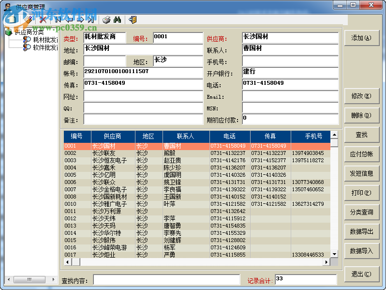This screenshot has height=290, width=386.
Task: Click the empty 邮编 input field
Action: [x=104, y=61]
